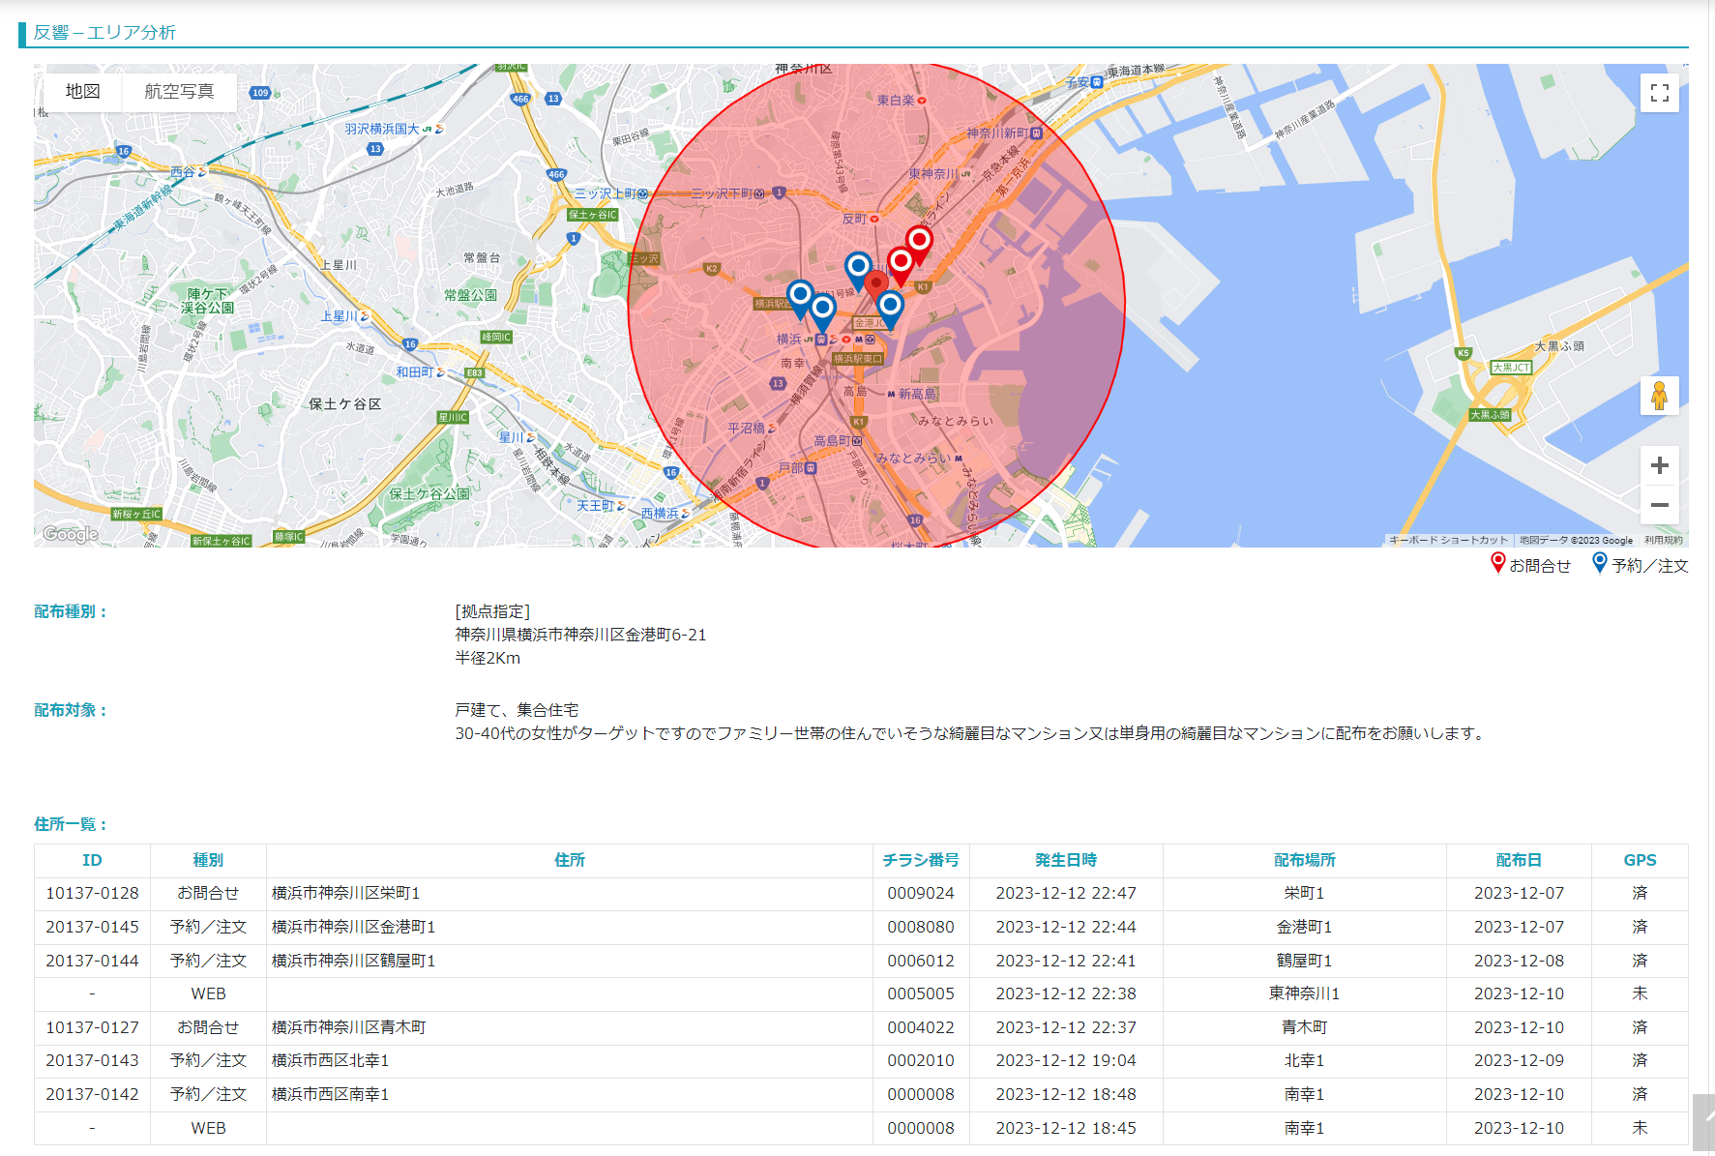Click the お問合せ legend label
The height and width of the screenshot is (1156, 1715).
pyautogui.click(x=1540, y=566)
